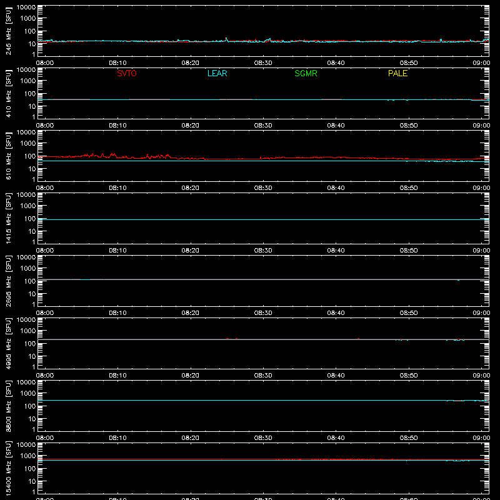
Task: Select the "8800 MHz [SFU]" axis title
Action: 8,406
